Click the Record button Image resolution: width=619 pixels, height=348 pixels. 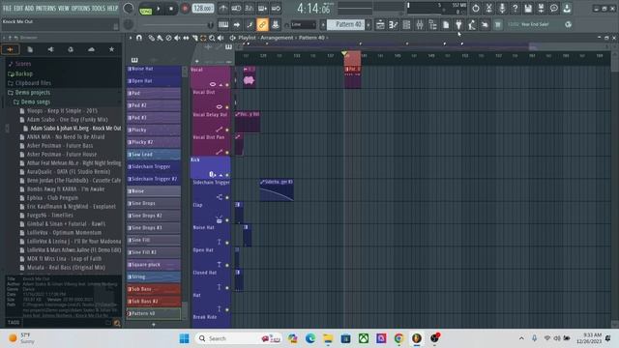tap(185, 9)
